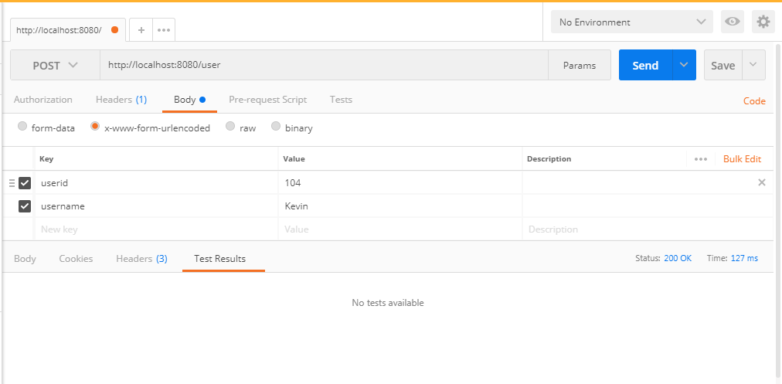
Task: Send the POST request
Action: click(645, 65)
